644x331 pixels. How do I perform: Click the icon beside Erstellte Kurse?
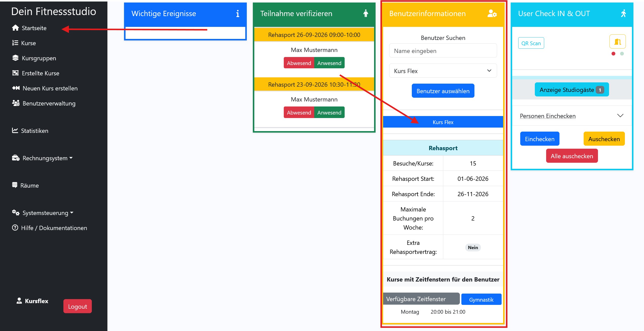pos(15,73)
